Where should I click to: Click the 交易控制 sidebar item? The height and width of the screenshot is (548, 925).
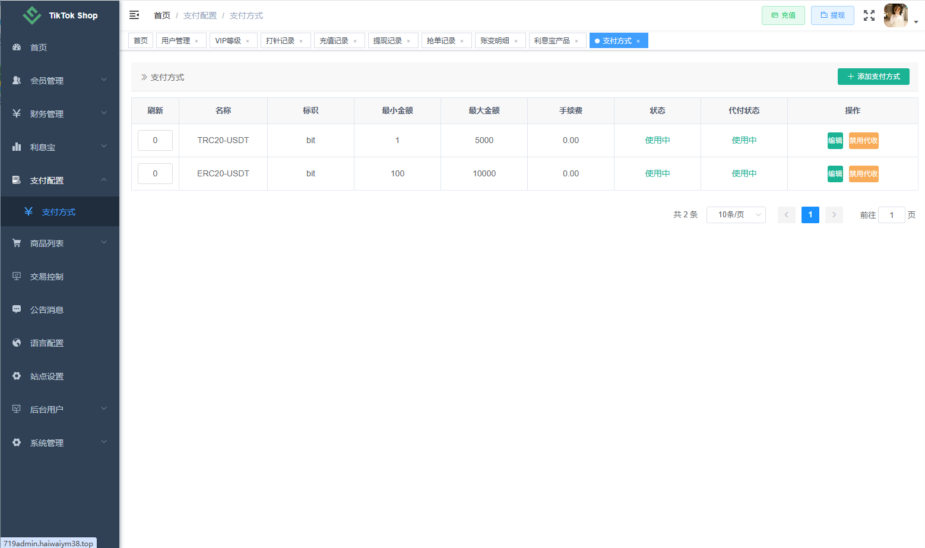[x=59, y=277]
